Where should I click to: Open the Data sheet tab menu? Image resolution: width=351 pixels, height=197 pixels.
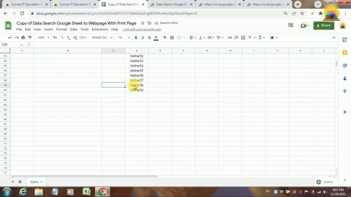point(41,182)
